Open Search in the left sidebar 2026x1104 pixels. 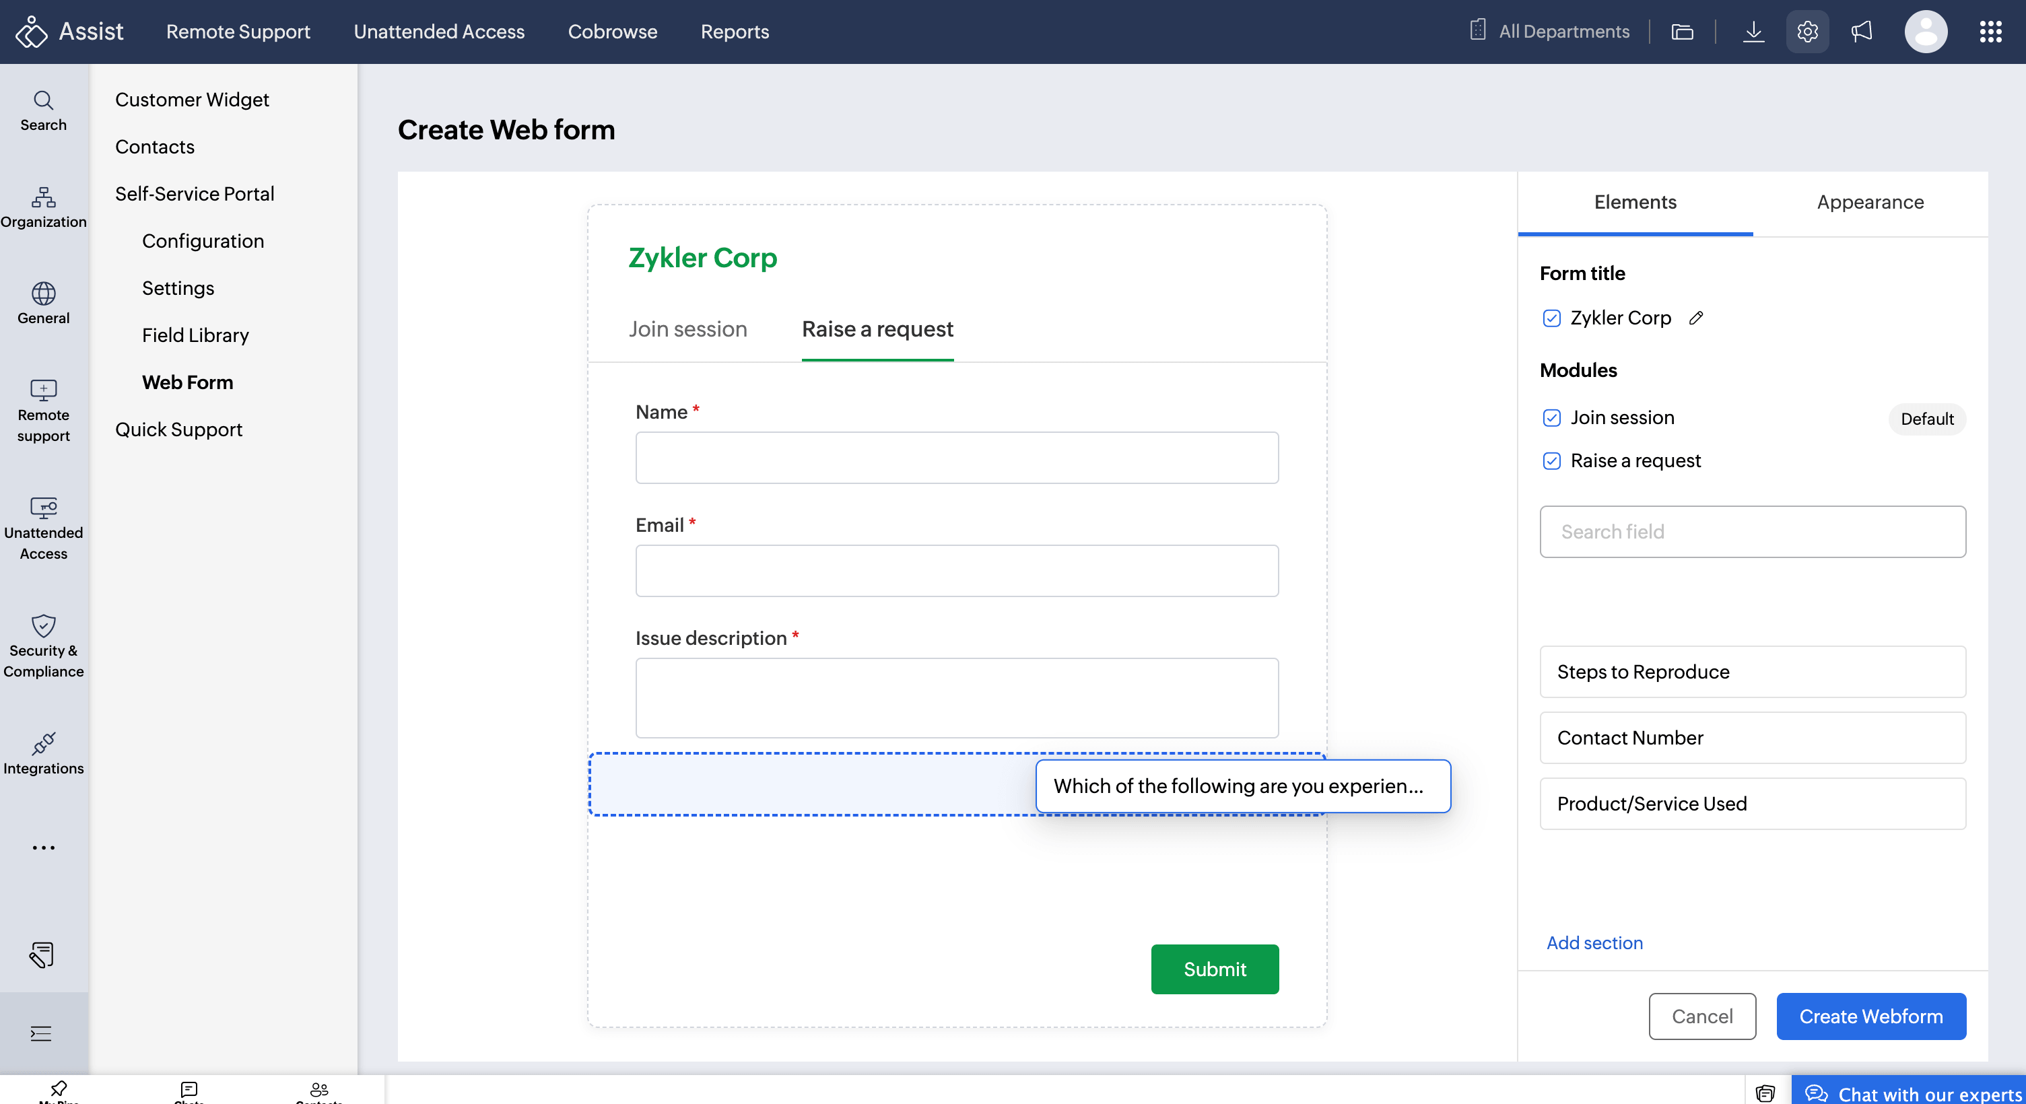point(43,111)
